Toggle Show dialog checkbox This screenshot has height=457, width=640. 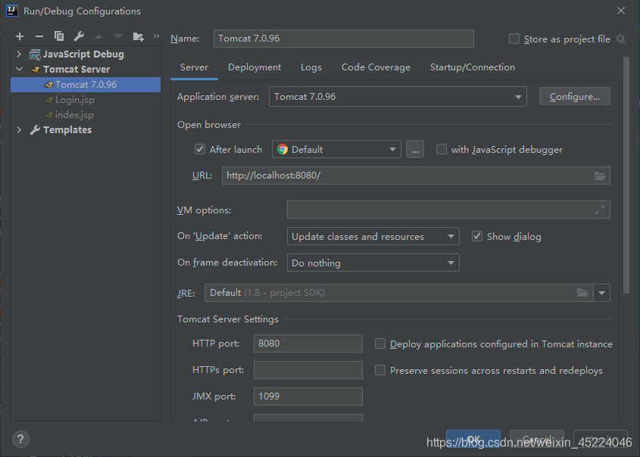477,237
